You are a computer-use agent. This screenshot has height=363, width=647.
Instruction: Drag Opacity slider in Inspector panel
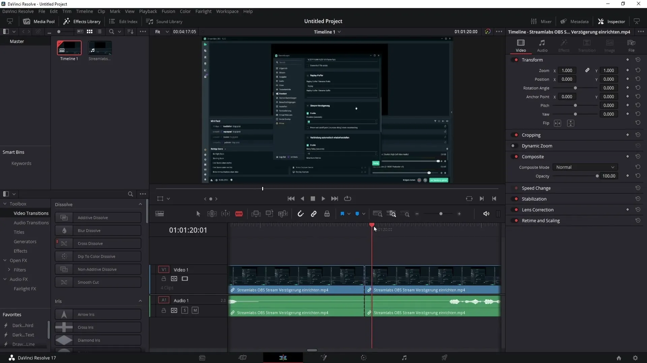pyautogui.click(x=597, y=176)
